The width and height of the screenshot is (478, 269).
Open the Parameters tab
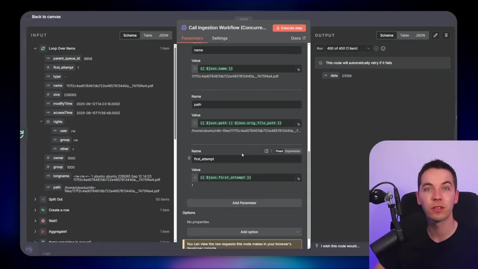click(x=192, y=38)
